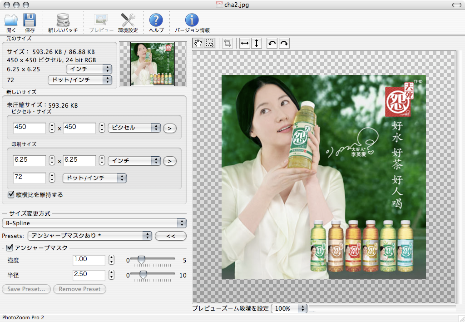Open new size resolution unit dropdown

tap(94, 178)
